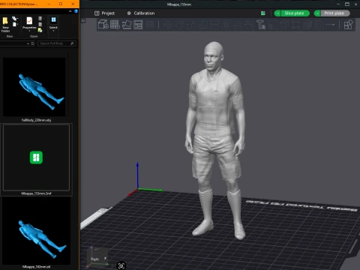
Task: Click the Open icon in Explorer's Open group
Action: tap(40, 18)
